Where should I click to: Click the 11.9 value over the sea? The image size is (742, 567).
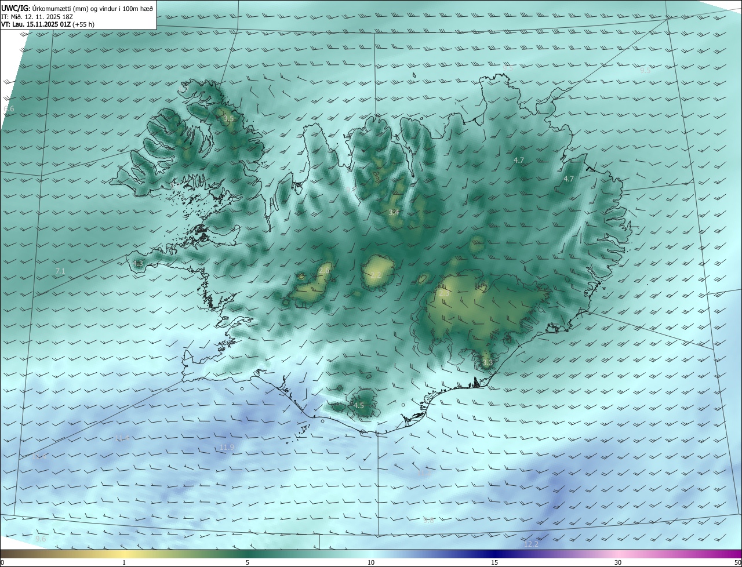[x=227, y=447]
